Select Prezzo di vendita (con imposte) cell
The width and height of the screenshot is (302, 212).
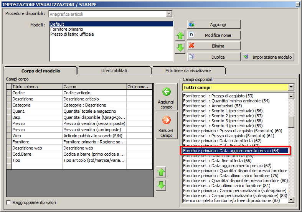[x=94, y=130]
